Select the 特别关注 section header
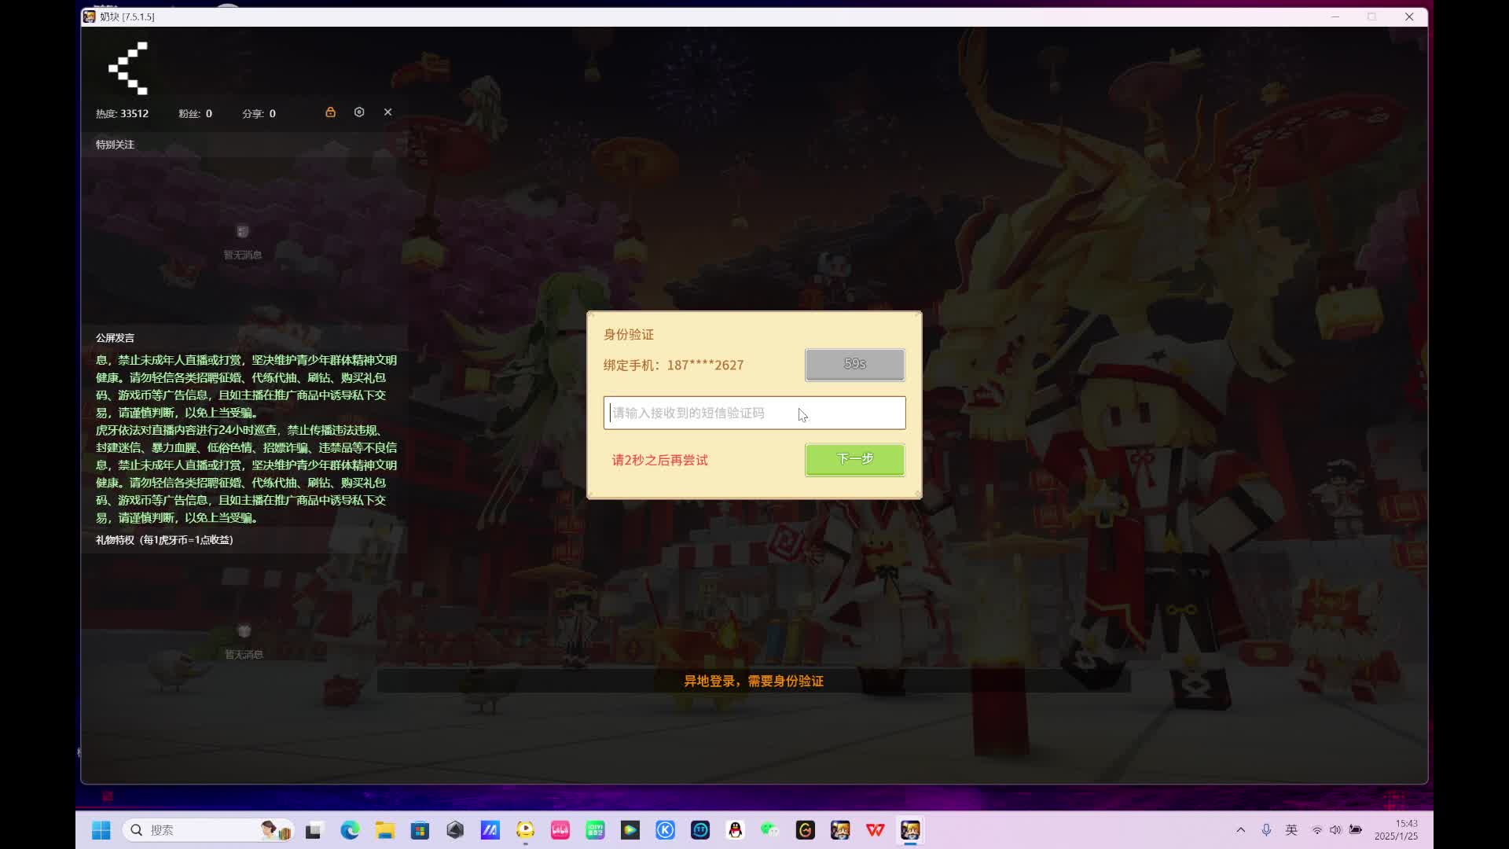Screen dimensions: 1509x849 [x=116, y=145]
